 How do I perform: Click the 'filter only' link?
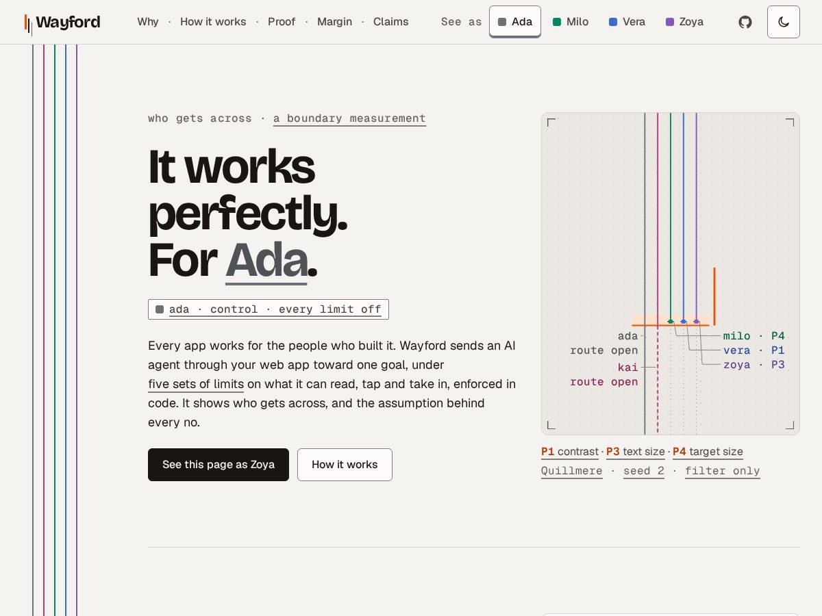(x=723, y=471)
